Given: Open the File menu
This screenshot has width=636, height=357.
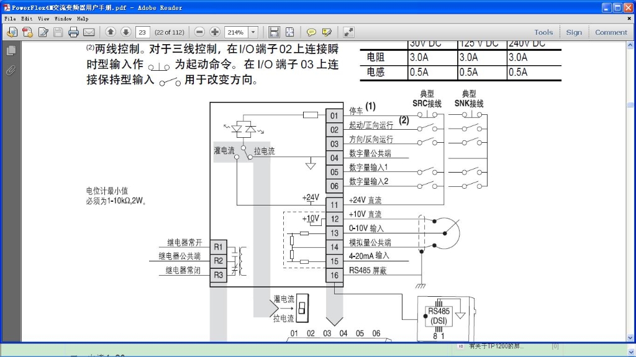Looking at the screenshot, I should (10, 19).
